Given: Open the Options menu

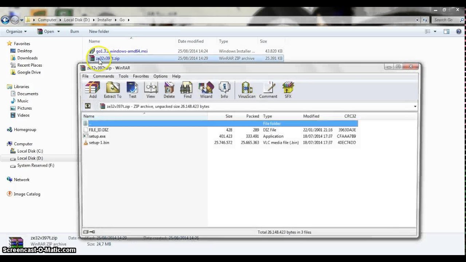Looking at the screenshot, I should 160,76.
